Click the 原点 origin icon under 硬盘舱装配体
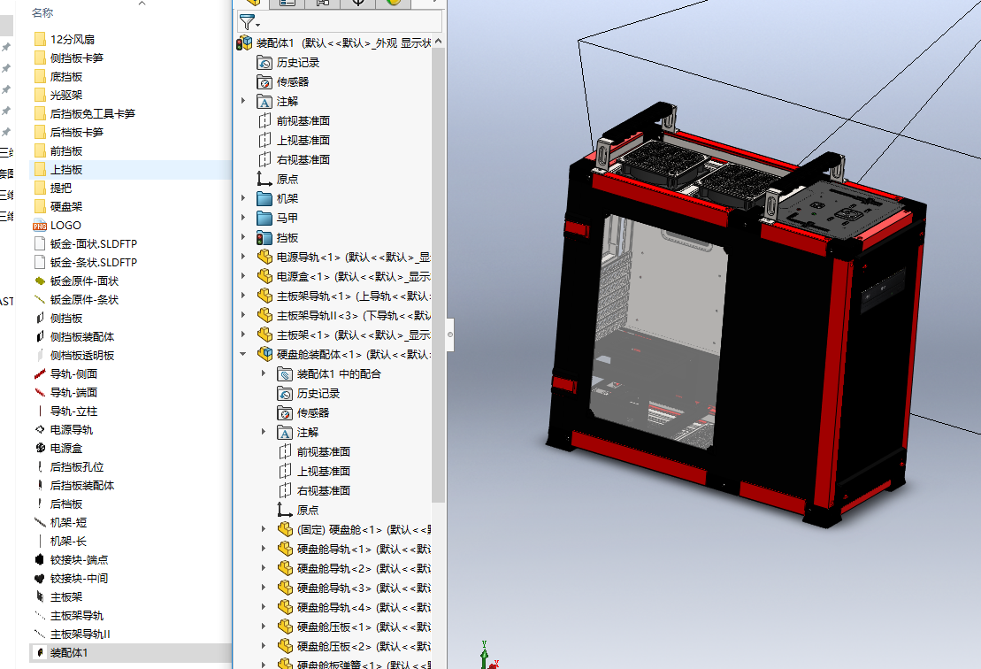This screenshot has height=669, width=981. coord(285,510)
